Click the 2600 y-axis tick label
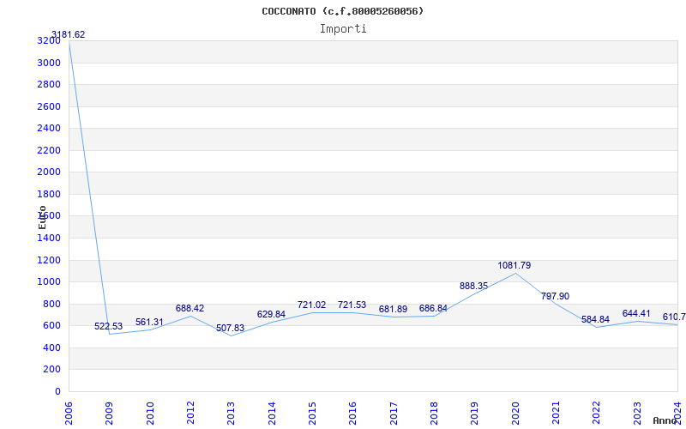 [49, 106]
